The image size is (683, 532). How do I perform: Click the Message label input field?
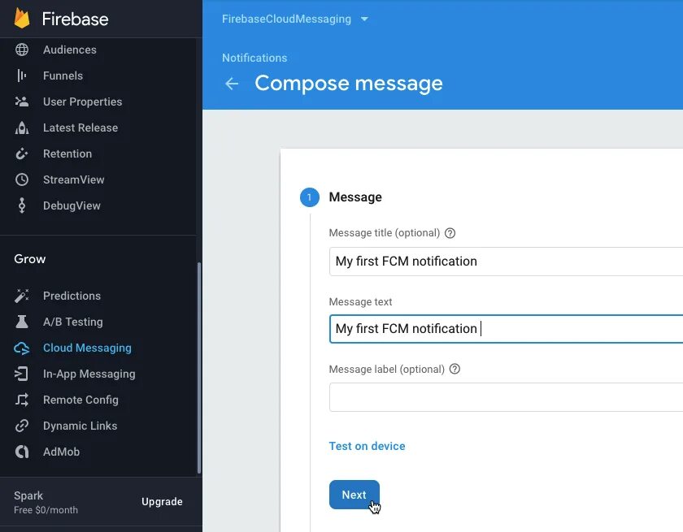504,397
